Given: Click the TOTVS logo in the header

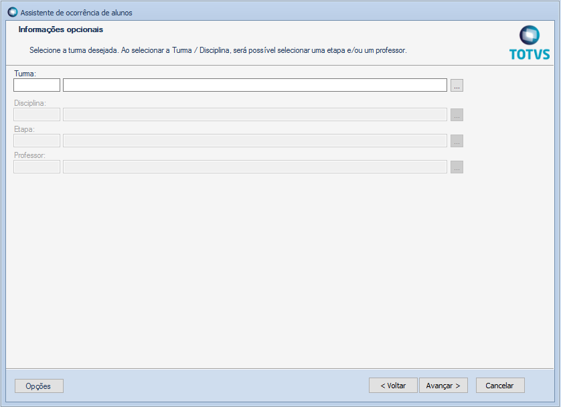Looking at the screenshot, I should click(x=530, y=43).
